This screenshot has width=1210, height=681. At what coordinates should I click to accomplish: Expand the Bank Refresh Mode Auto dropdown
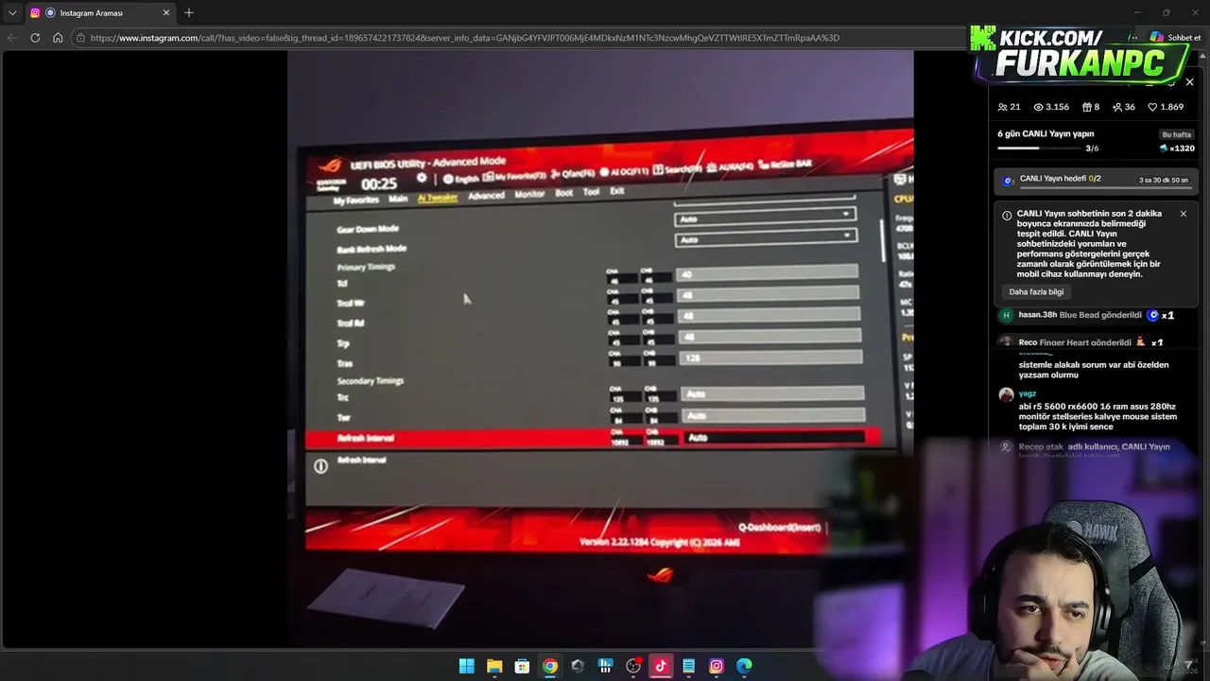click(x=766, y=238)
